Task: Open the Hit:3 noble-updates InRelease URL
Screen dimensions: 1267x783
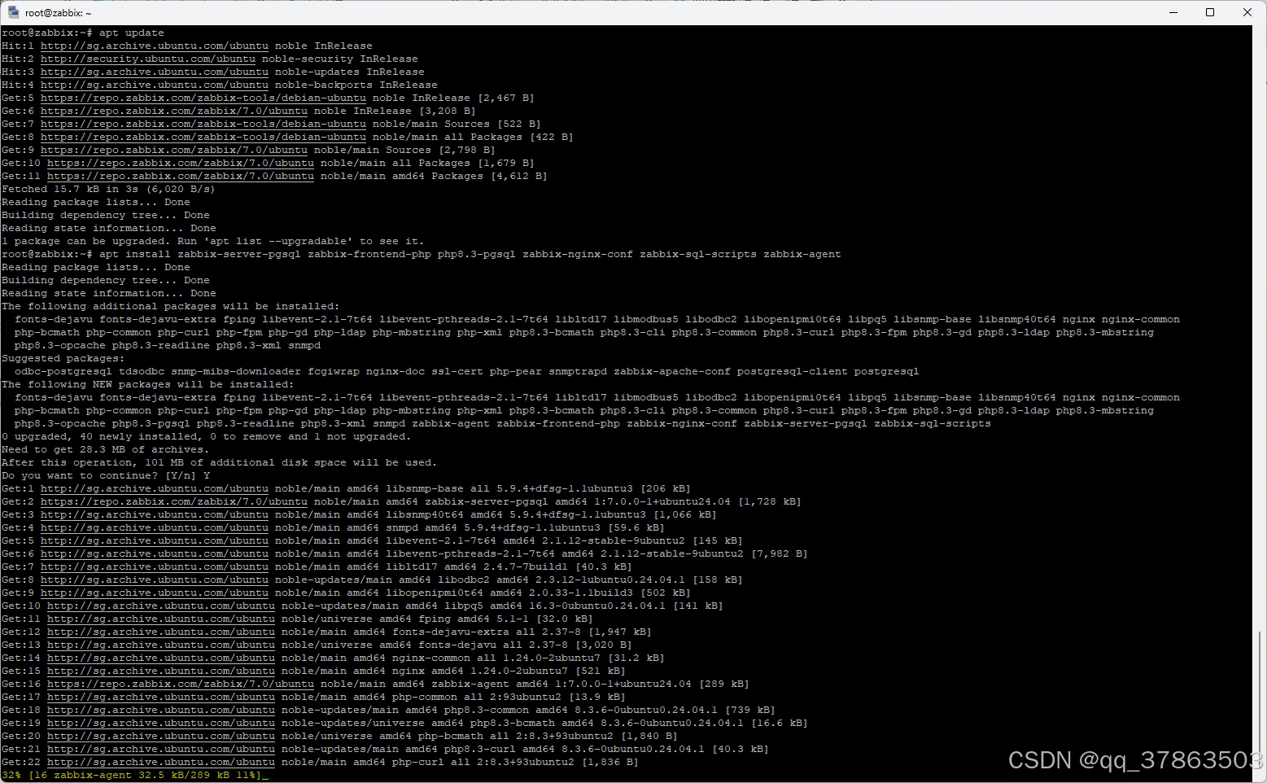Action: [x=155, y=72]
